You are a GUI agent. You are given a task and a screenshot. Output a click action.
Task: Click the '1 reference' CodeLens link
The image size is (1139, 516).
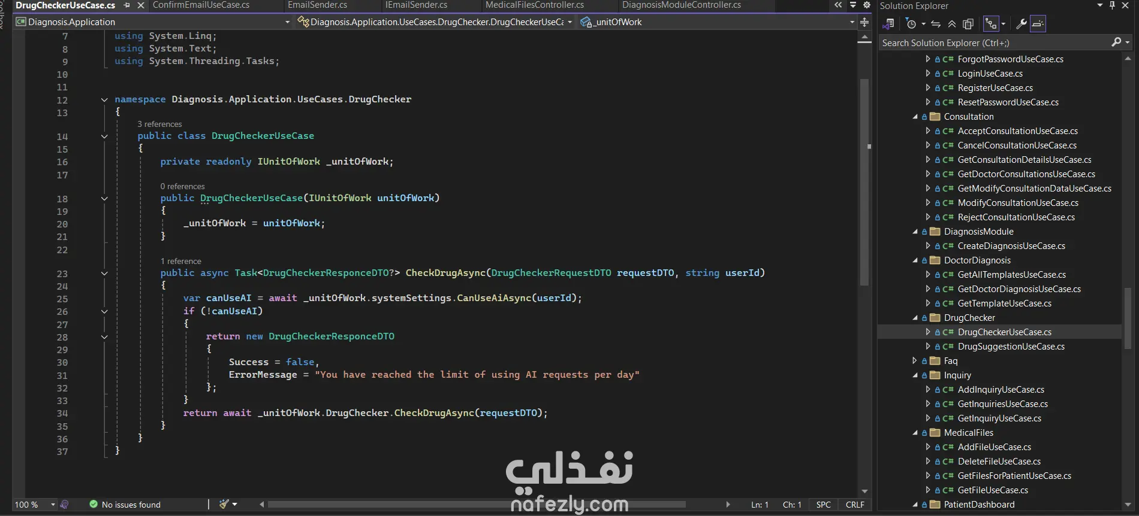click(x=180, y=261)
